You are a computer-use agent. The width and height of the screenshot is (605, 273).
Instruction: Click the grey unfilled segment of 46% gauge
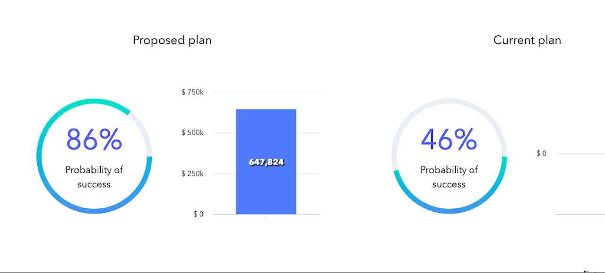click(x=449, y=101)
